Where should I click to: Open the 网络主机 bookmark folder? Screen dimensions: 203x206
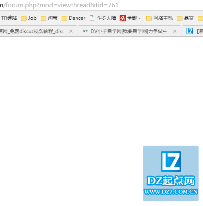[x=159, y=18]
